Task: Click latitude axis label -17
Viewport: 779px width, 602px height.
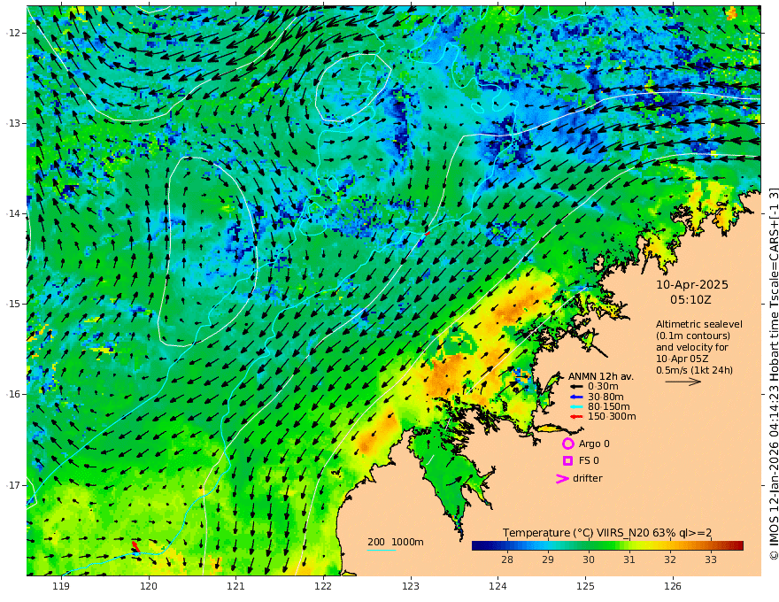Action: click(x=13, y=485)
